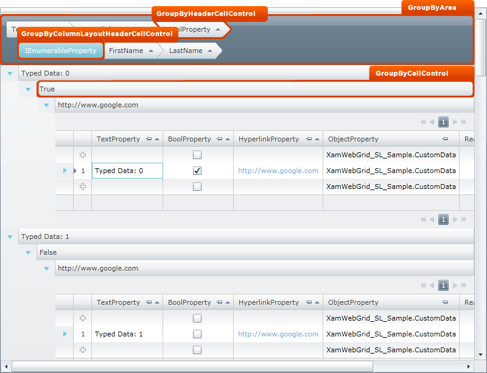Click sort arrow on first BoolProperty header
The height and width of the screenshot is (373, 487).
228,140
